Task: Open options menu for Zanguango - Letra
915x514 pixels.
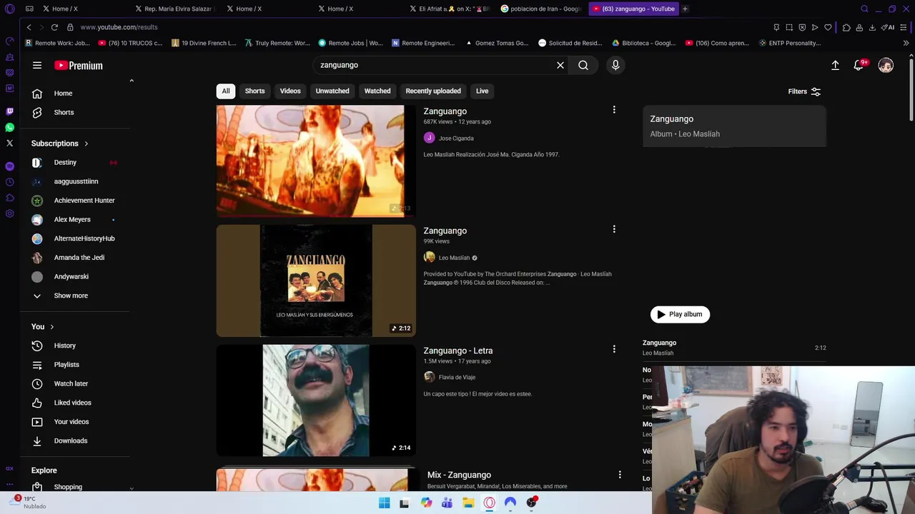Action: click(614, 349)
